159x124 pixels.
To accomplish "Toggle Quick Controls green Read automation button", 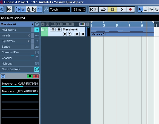I will point(30,76).
